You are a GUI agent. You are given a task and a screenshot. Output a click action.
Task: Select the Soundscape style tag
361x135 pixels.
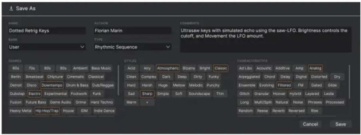199,94
